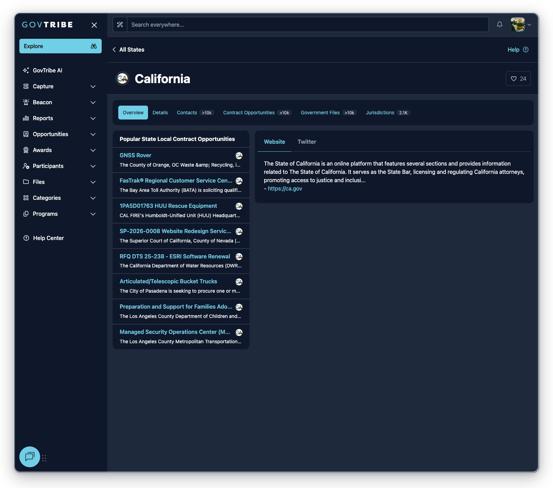The height and width of the screenshot is (488, 553).
Task: Click the CA badge on ESRI Software Renewal row
Action: click(x=239, y=257)
